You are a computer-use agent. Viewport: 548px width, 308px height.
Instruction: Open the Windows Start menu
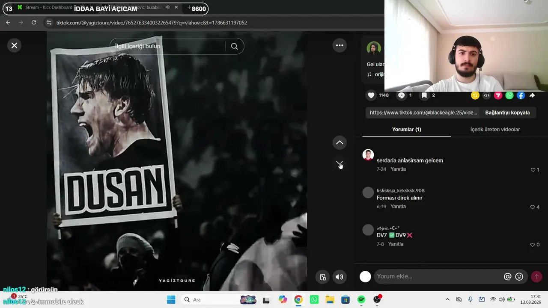click(171, 299)
